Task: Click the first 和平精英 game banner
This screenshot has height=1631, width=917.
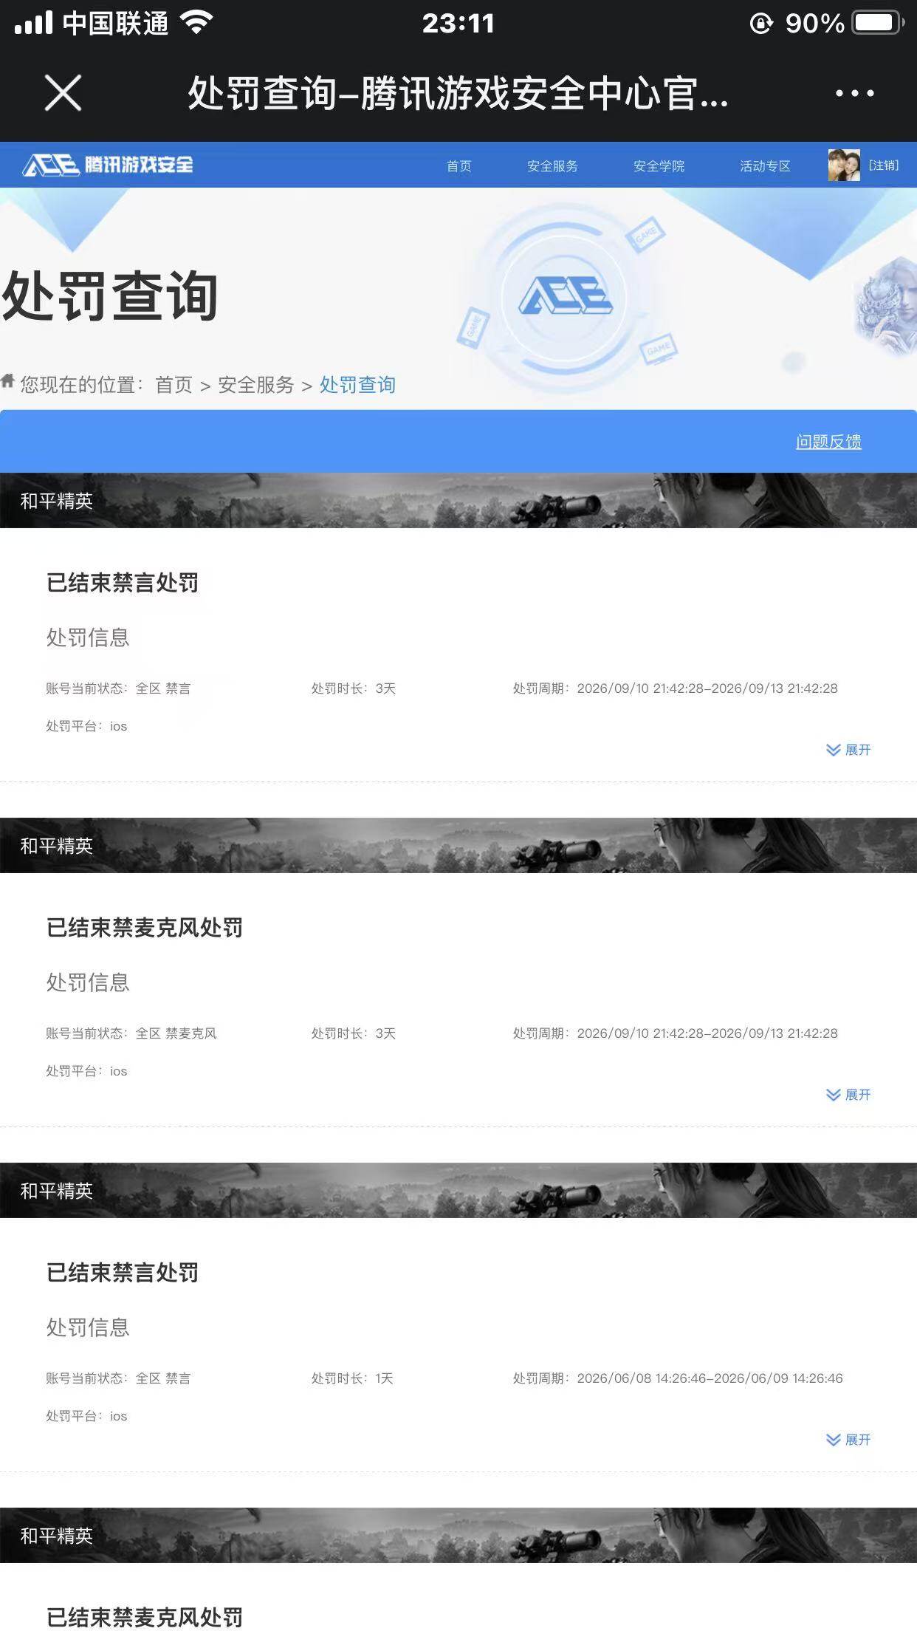Action: (x=458, y=500)
